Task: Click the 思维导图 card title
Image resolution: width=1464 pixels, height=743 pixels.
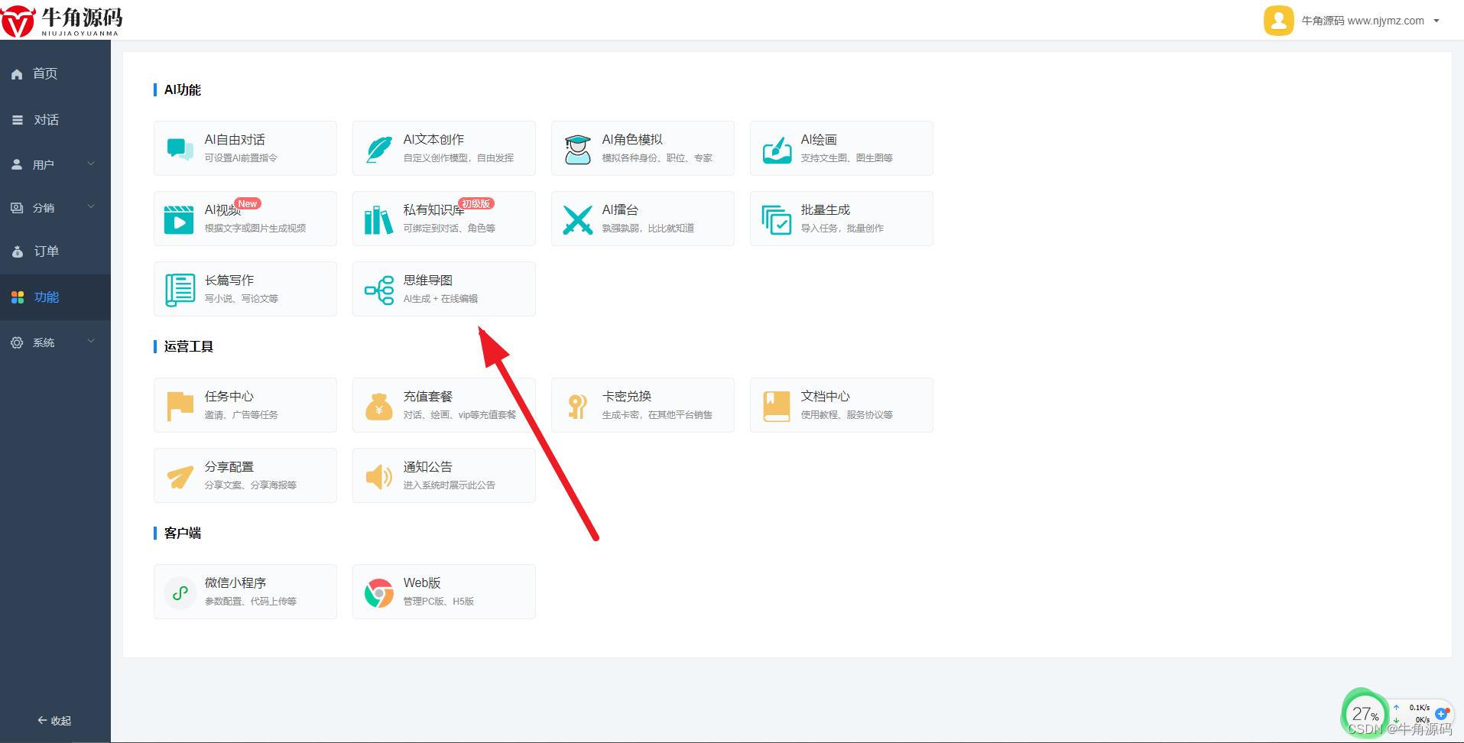Action: [x=428, y=281]
